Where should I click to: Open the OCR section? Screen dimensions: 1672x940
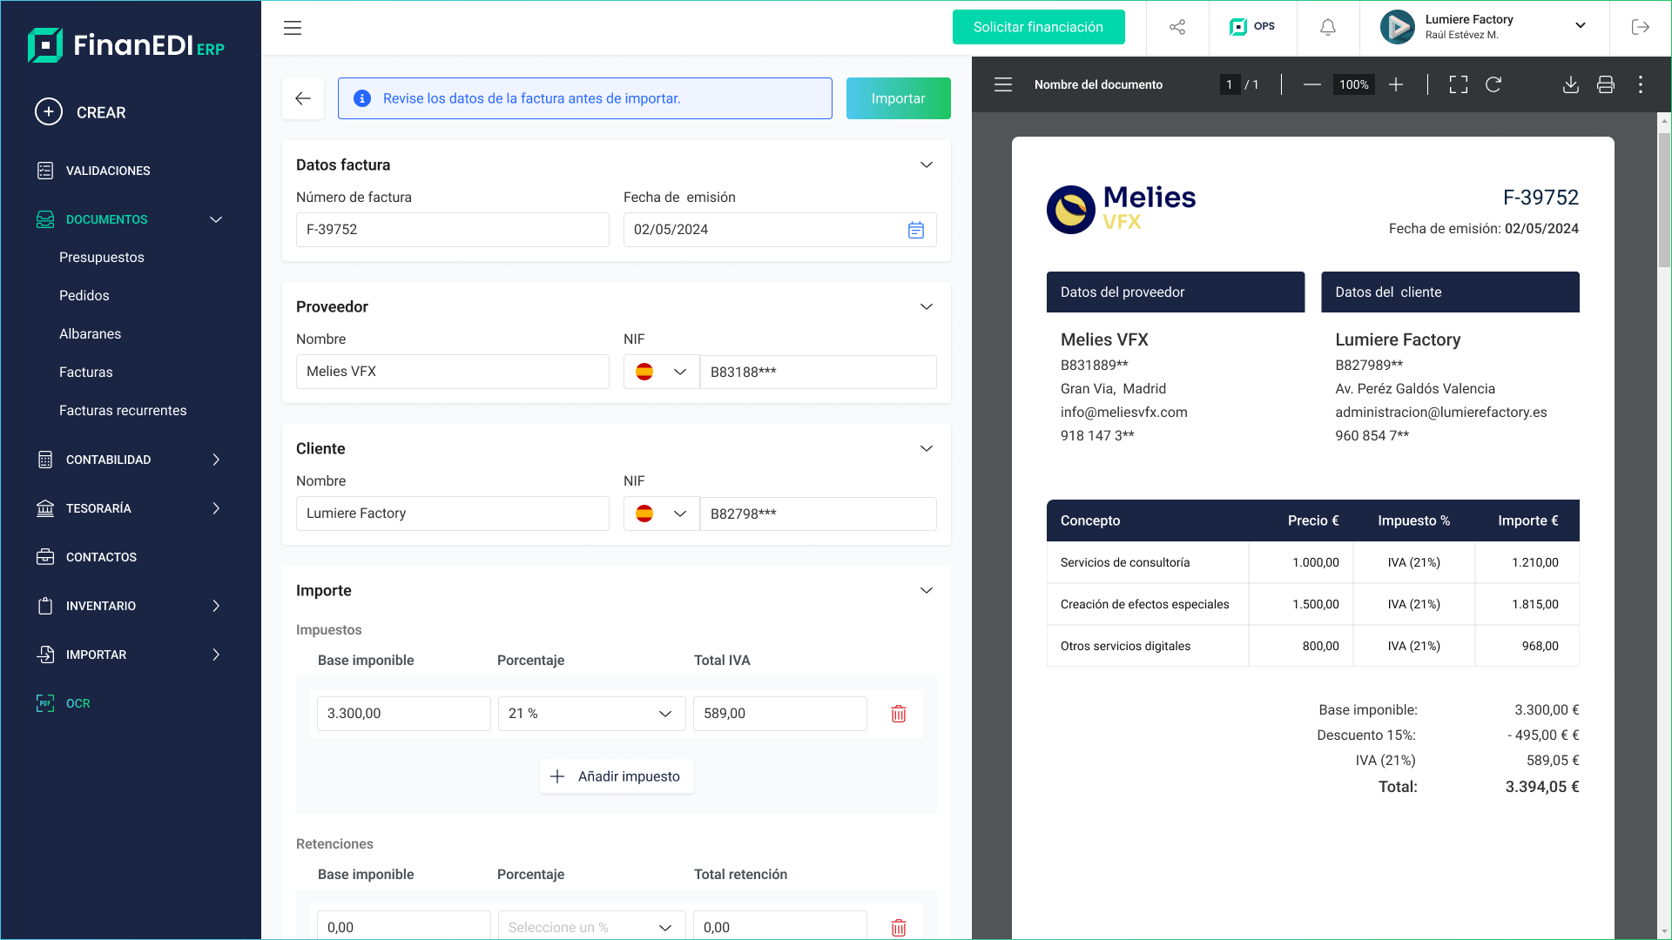(x=64, y=703)
